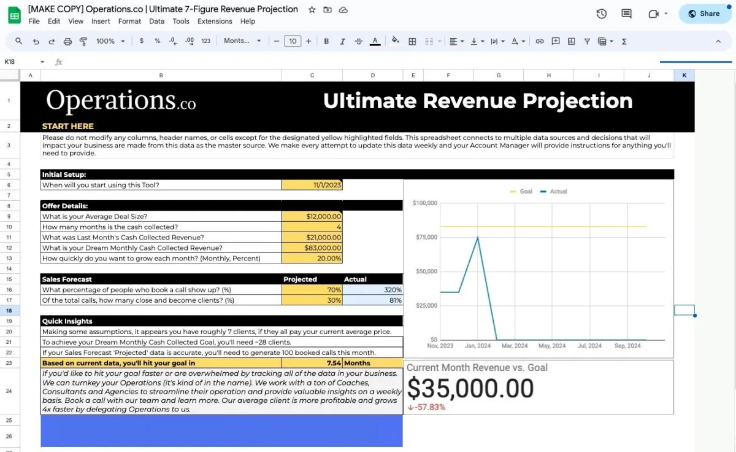
Task: Open the zoom level dropdown at 100%
Action: 110,41
